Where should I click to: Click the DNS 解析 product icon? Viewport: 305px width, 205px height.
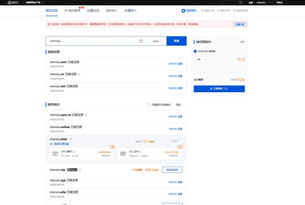coord(55,153)
